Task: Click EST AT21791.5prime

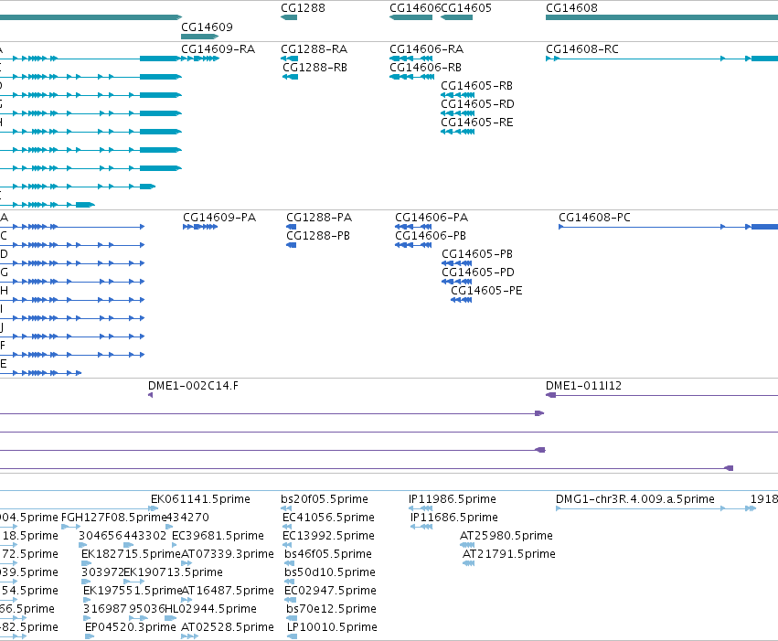Action: click(x=509, y=554)
